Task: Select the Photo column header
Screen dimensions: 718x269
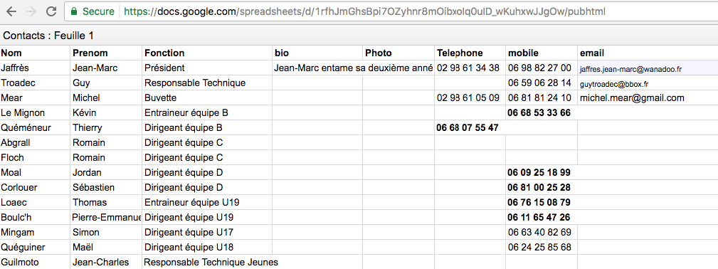Action: point(398,53)
